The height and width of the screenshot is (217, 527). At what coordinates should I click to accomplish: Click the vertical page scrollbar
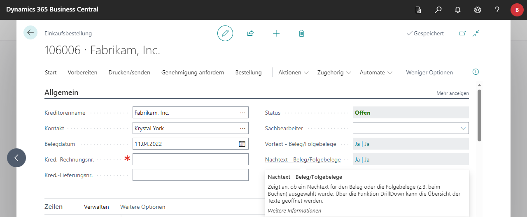tap(479, 115)
